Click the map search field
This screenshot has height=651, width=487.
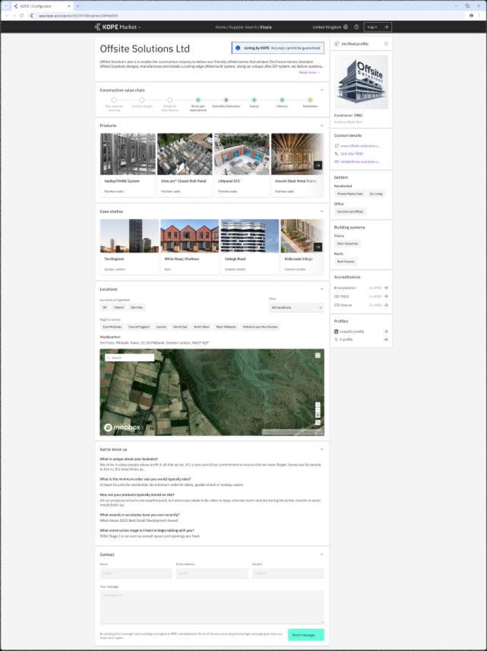(x=130, y=358)
